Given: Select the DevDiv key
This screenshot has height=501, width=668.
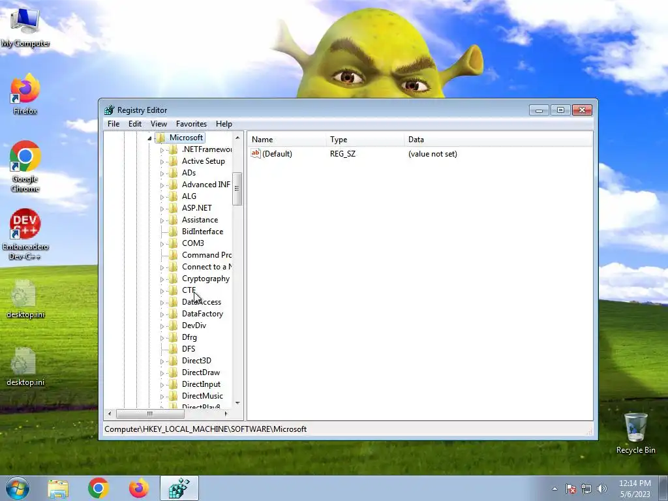Looking at the screenshot, I should click(x=194, y=326).
